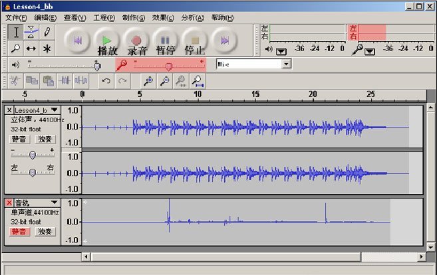Viewport: 437px width, 275px height.
Task: Click the Zoom In magnifier icon
Action: pyautogui.click(x=148, y=81)
